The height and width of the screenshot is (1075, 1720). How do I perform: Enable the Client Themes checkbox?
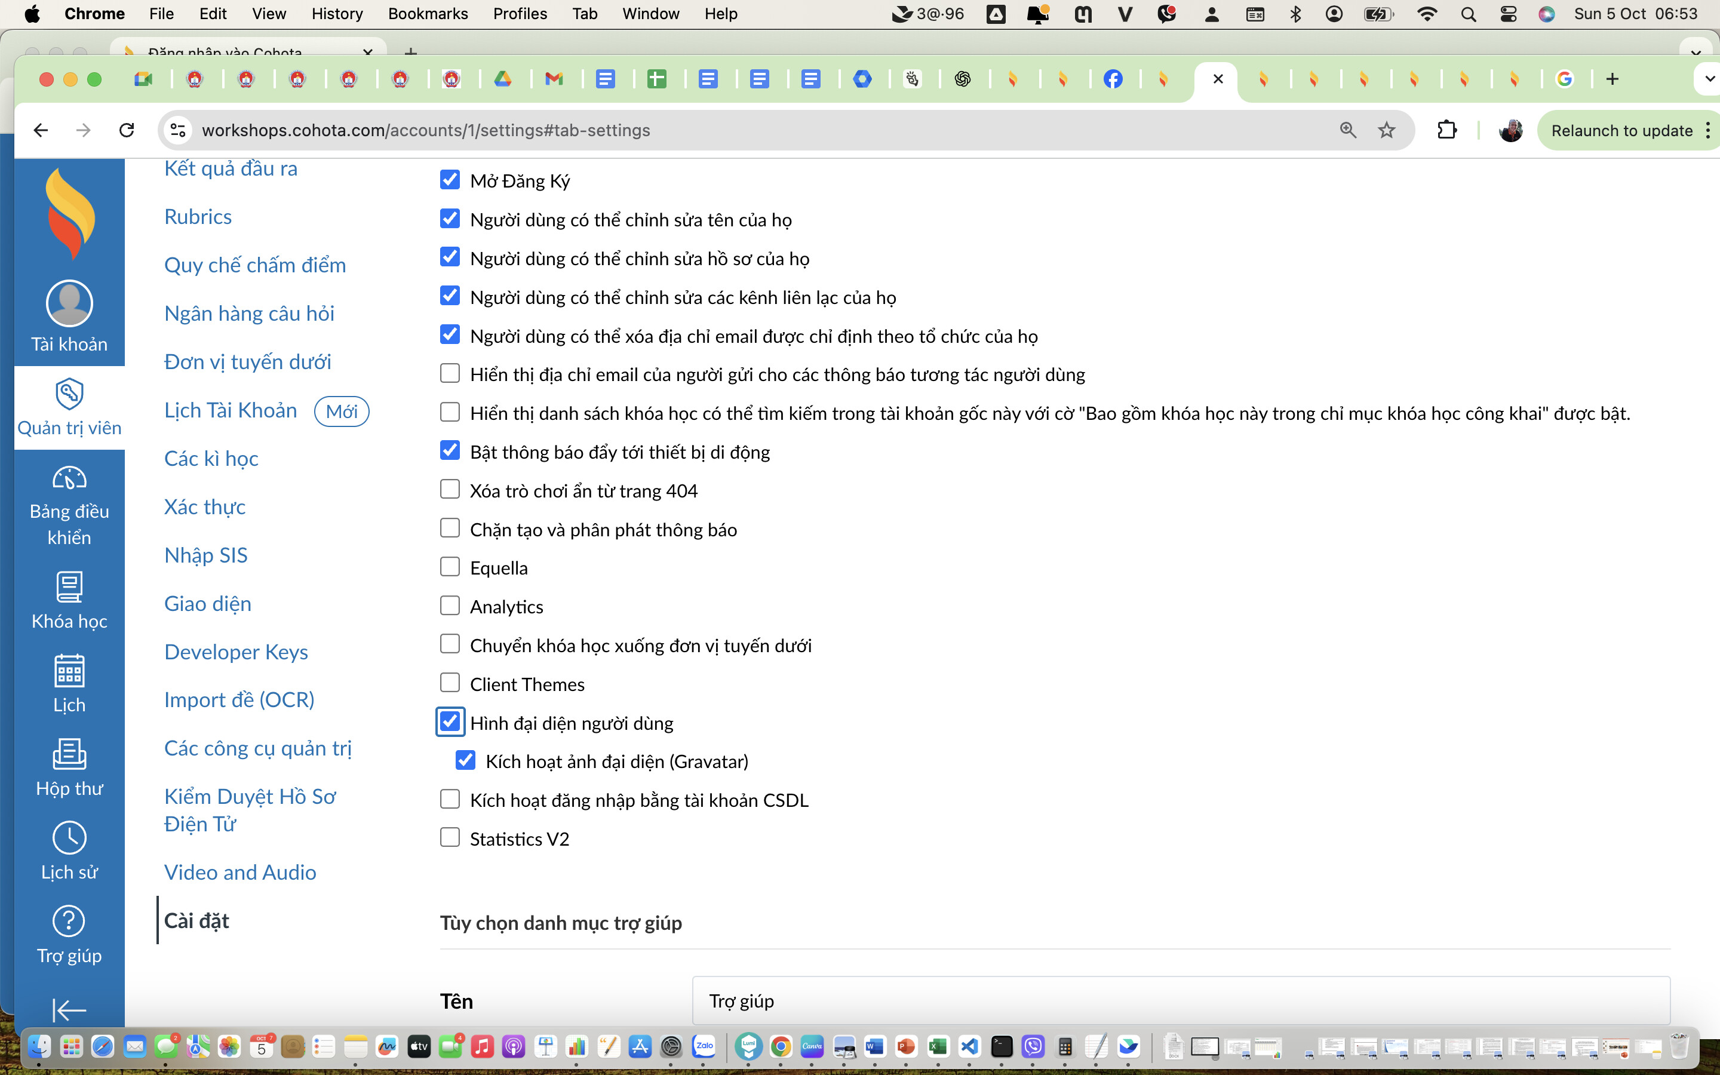[450, 683]
